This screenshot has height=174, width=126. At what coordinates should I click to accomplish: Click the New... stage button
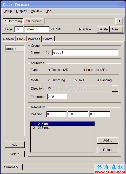pos(116,29)
